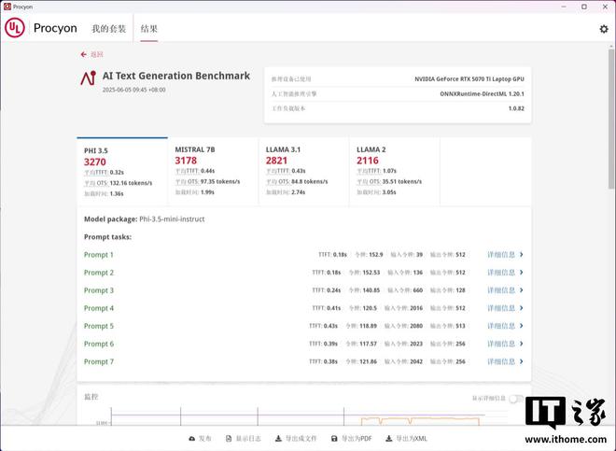Expand Prompt 1 details chevron

pyautogui.click(x=522, y=254)
